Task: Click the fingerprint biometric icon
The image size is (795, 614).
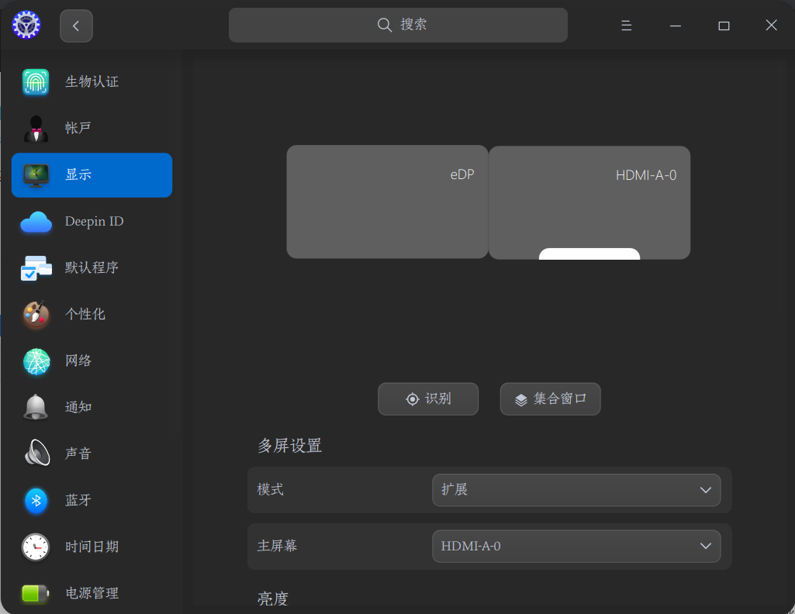Action: tap(36, 81)
